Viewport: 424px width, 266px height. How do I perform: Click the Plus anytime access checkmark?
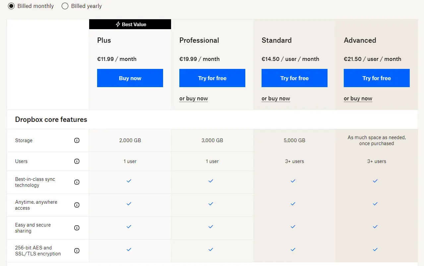click(x=129, y=204)
